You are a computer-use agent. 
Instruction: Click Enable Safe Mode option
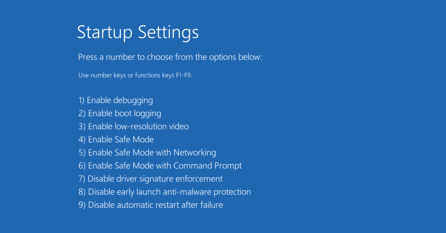116,140
